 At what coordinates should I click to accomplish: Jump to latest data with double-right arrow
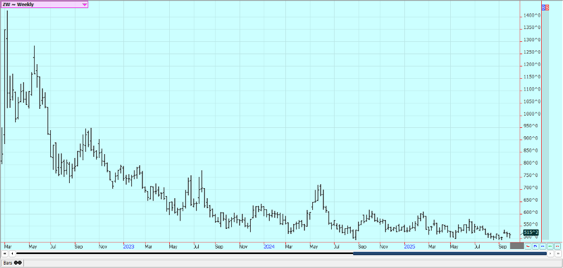pyautogui.click(x=557, y=253)
